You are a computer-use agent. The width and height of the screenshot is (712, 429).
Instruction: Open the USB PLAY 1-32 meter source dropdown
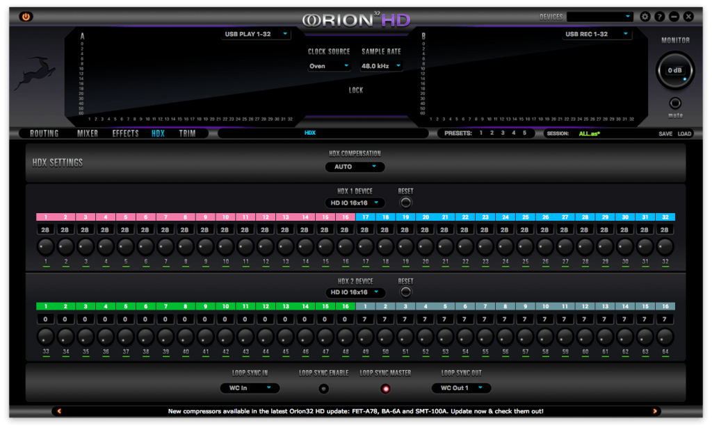click(256, 34)
